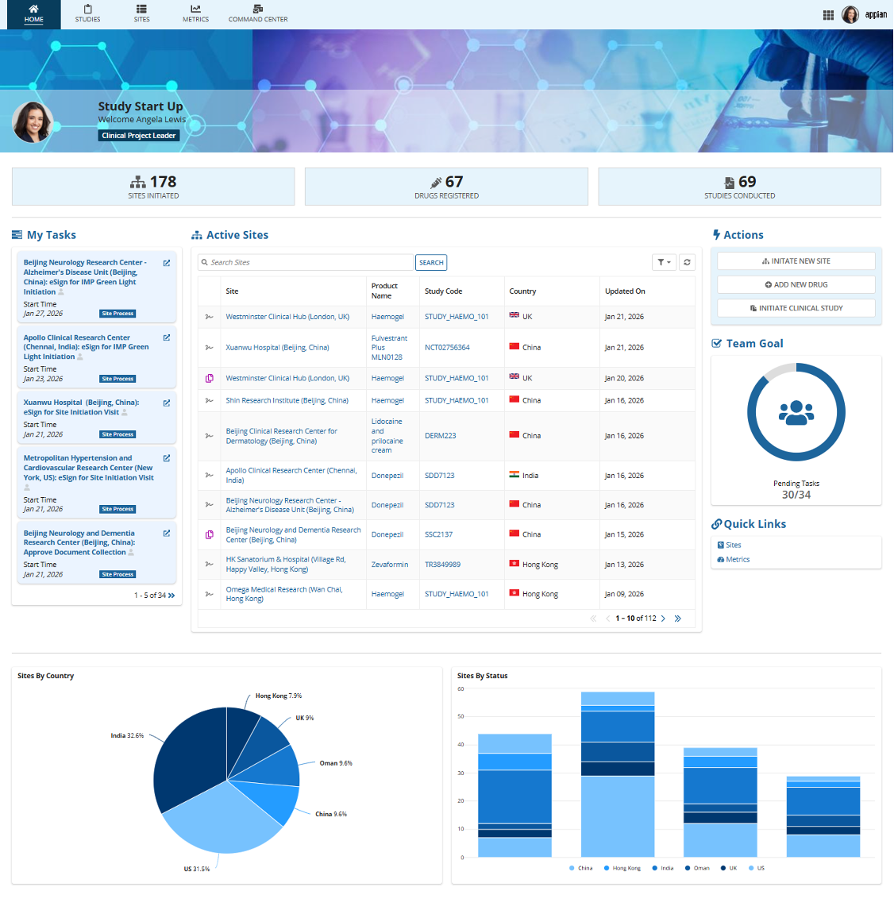Viewport: 894px width, 910px height.
Task: Open Apollo Clinical Research Center task link icon
Action: coord(167,337)
